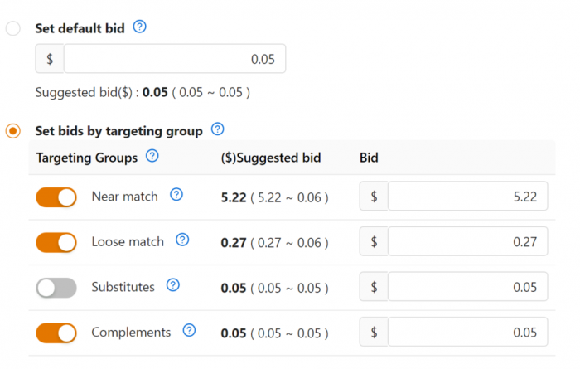Click the Near match suggested bid 5.22
The height and width of the screenshot is (369, 580).
coord(234,197)
